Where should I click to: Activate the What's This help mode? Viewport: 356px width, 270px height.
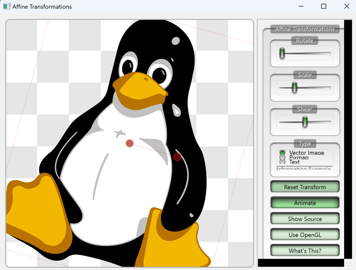[x=305, y=251]
